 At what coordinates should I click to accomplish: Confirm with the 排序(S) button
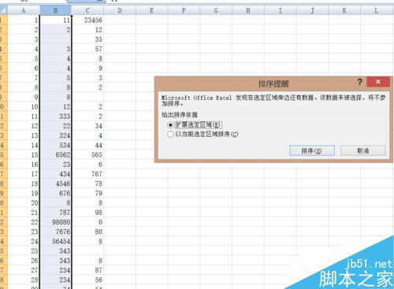[312, 150]
